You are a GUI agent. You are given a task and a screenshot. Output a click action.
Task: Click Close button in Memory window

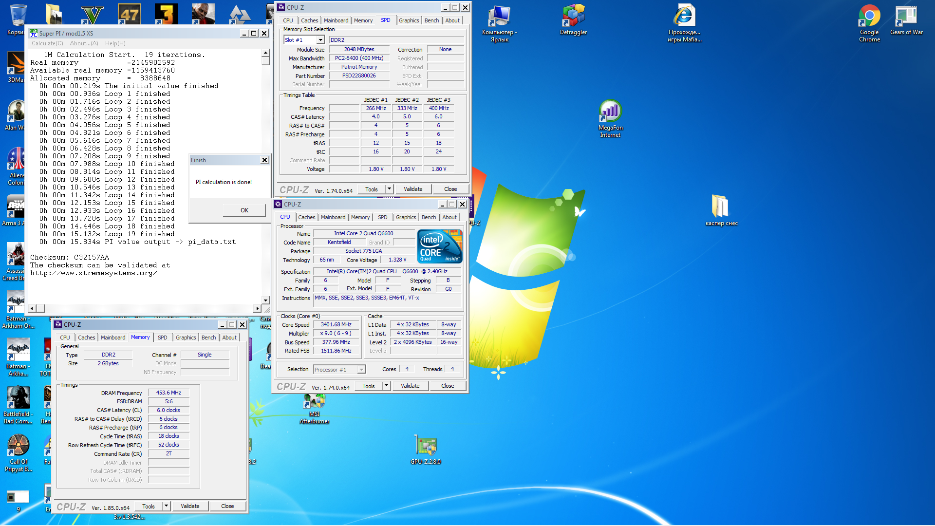[227, 506]
